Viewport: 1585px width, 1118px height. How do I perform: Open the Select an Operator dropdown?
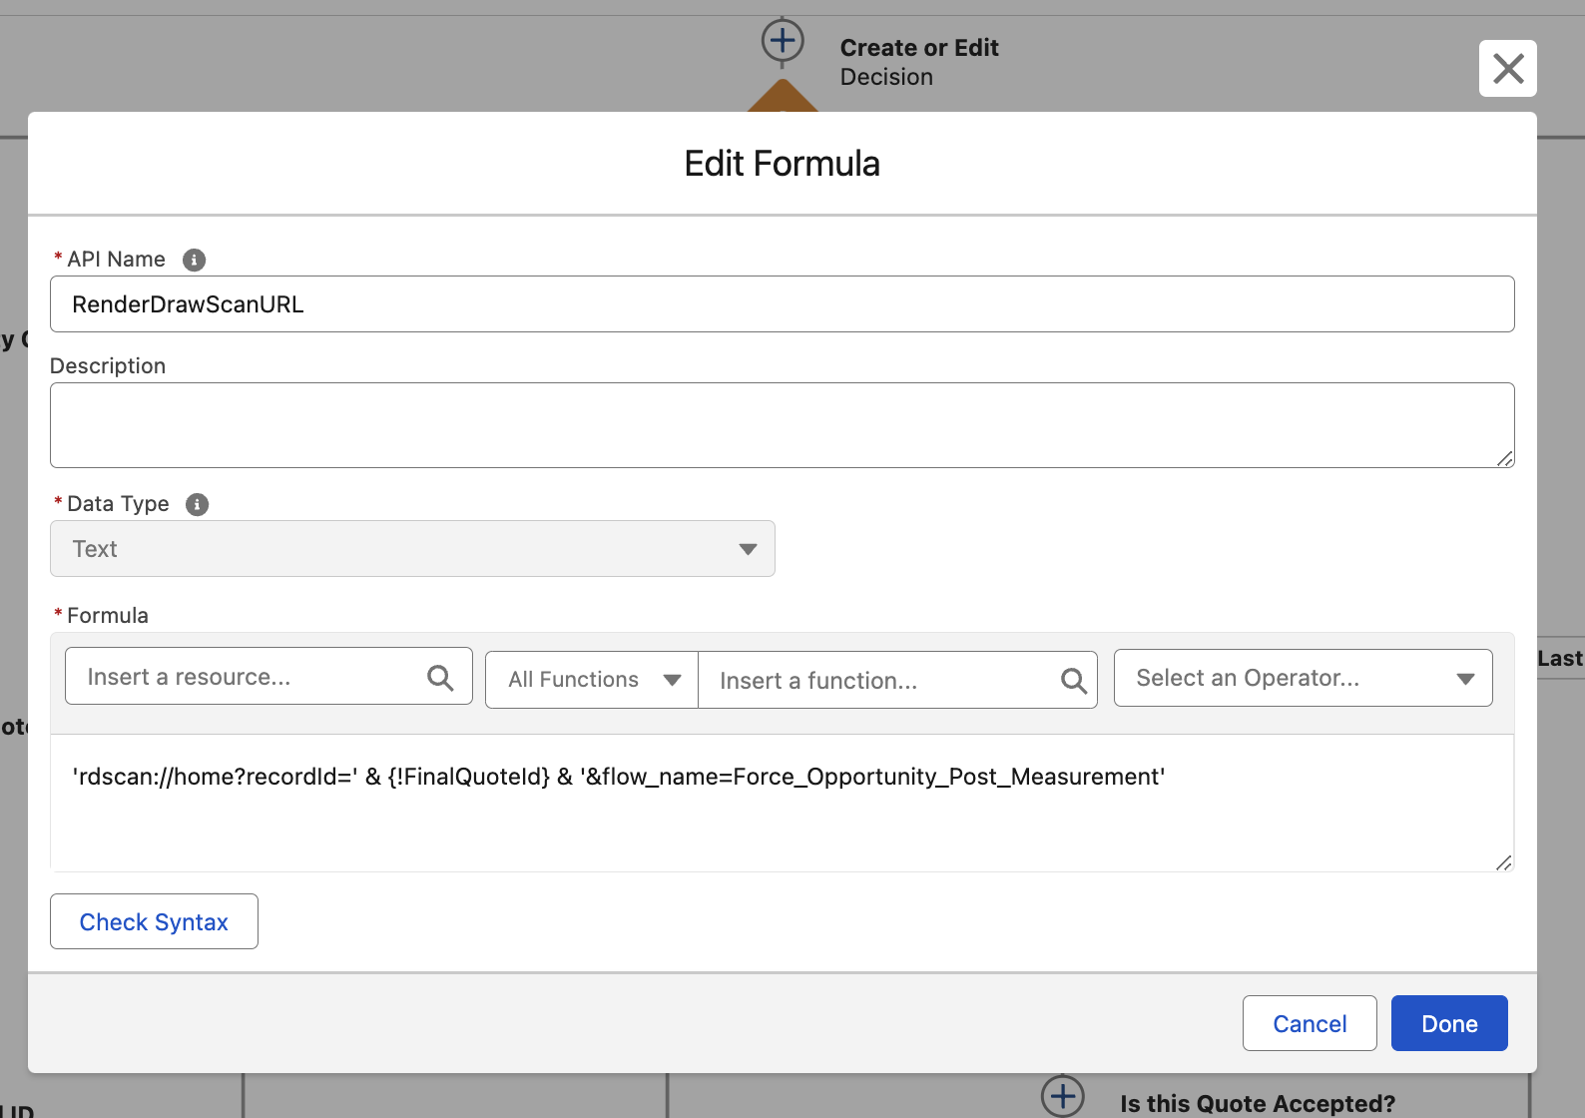1303,679
